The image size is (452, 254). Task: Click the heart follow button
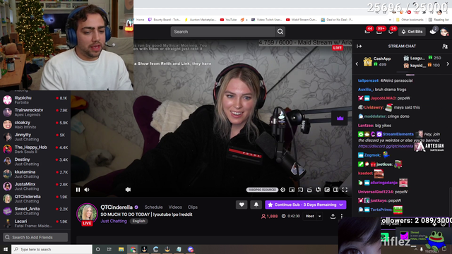click(242, 205)
